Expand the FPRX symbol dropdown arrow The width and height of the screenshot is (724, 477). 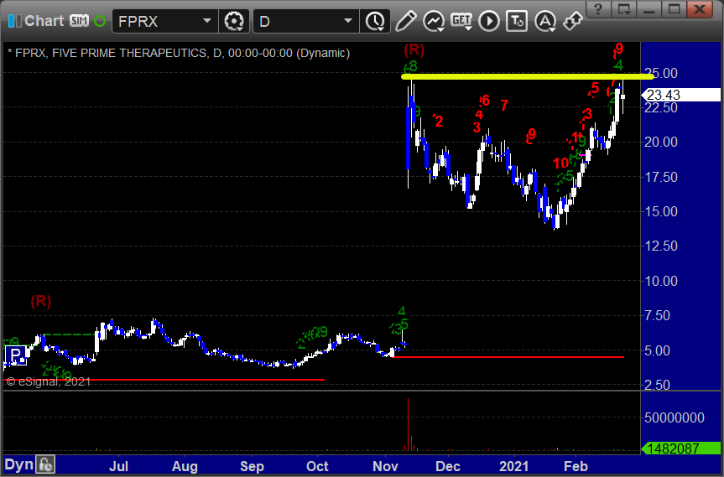tap(207, 21)
